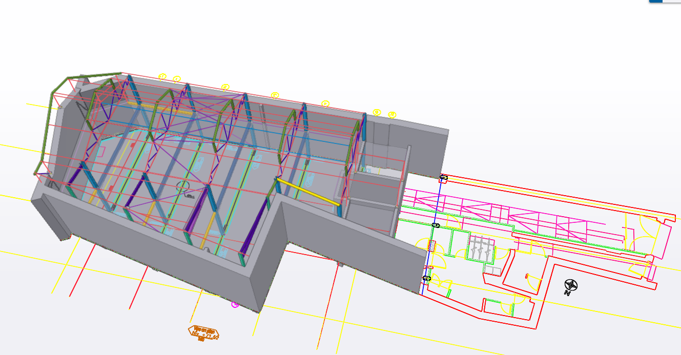
Task: Click the black marker at blue line's bottom
Action: pyautogui.click(x=426, y=278)
